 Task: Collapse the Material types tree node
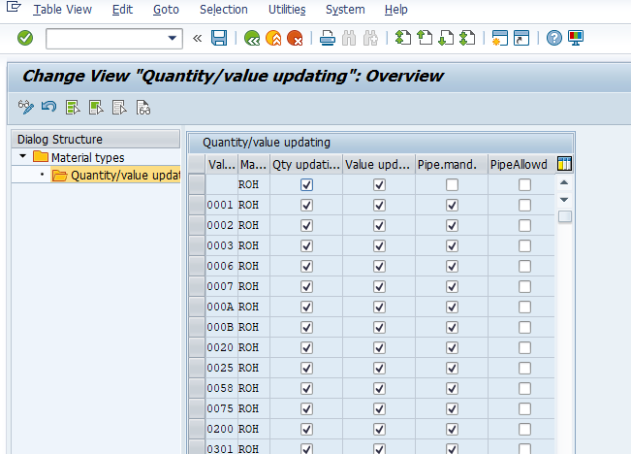tap(22, 157)
